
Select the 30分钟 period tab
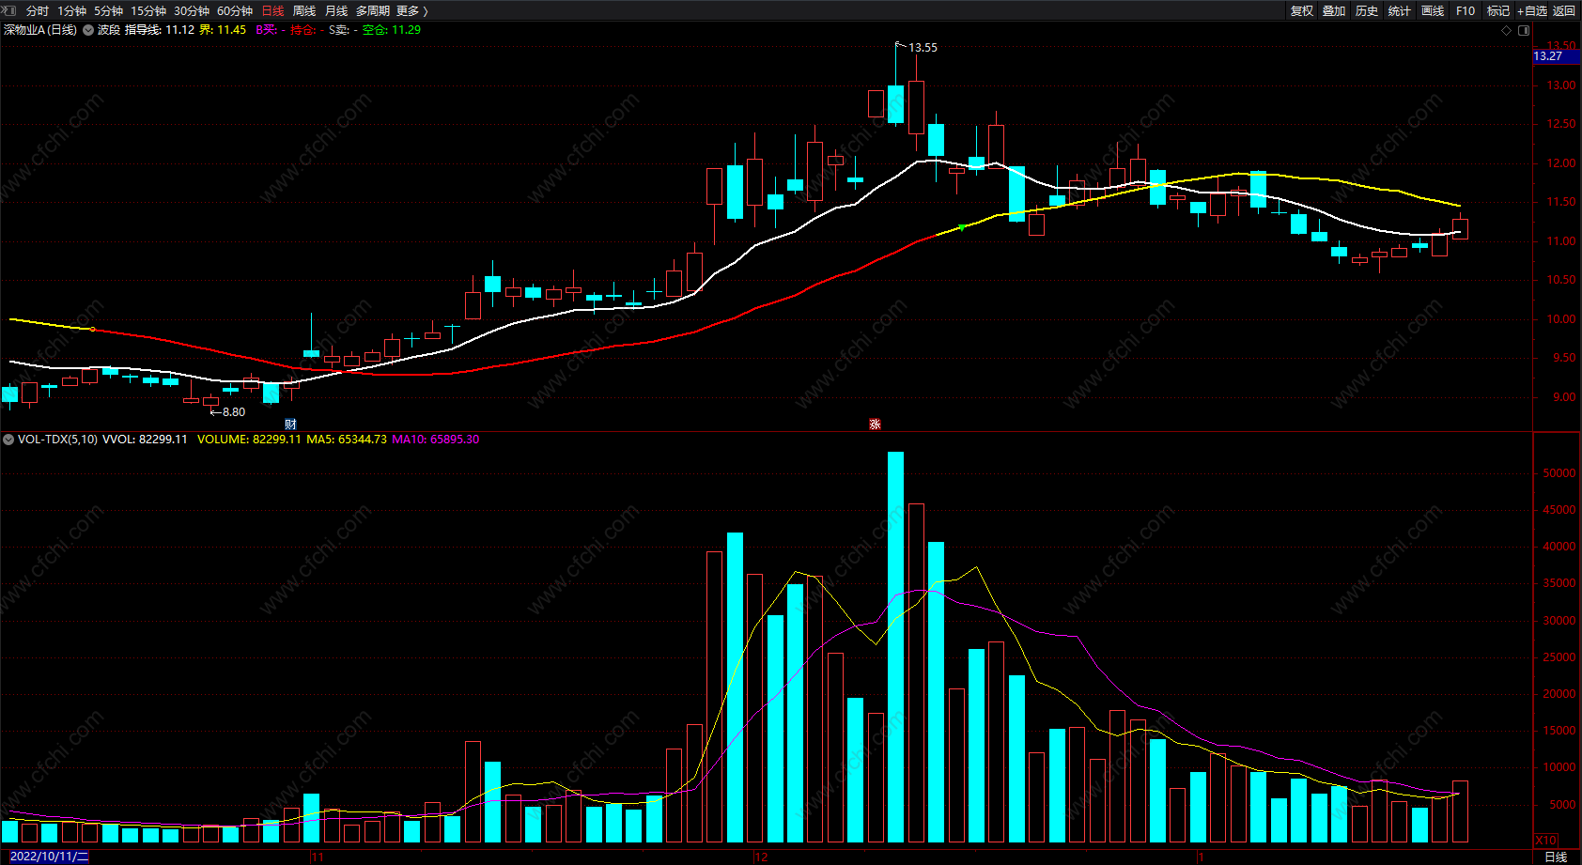192,10
